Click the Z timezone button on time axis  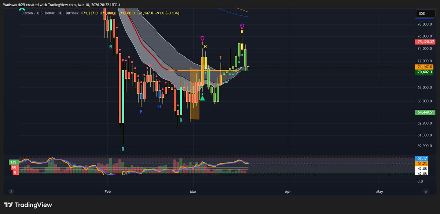[x=11, y=191]
